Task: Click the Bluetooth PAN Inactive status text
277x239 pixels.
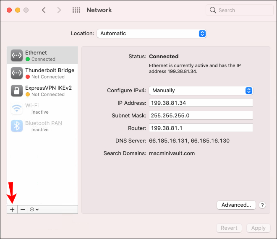Action: pyautogui.click(x=40, y=130)
